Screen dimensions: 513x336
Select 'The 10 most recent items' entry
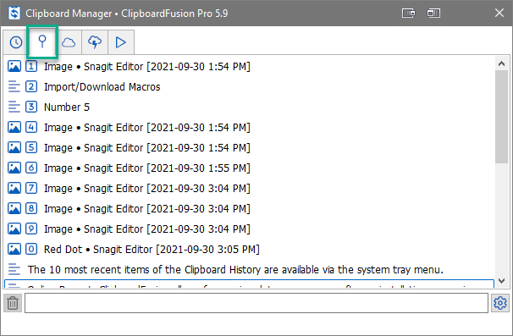[235, 269]
